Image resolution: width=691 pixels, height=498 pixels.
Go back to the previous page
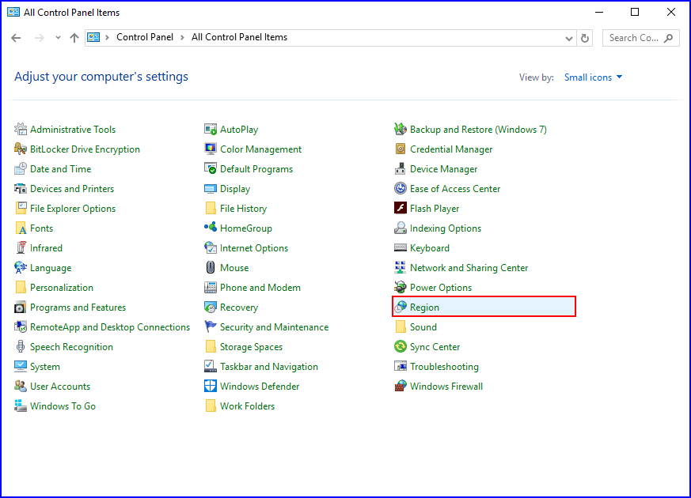point(16,37)
